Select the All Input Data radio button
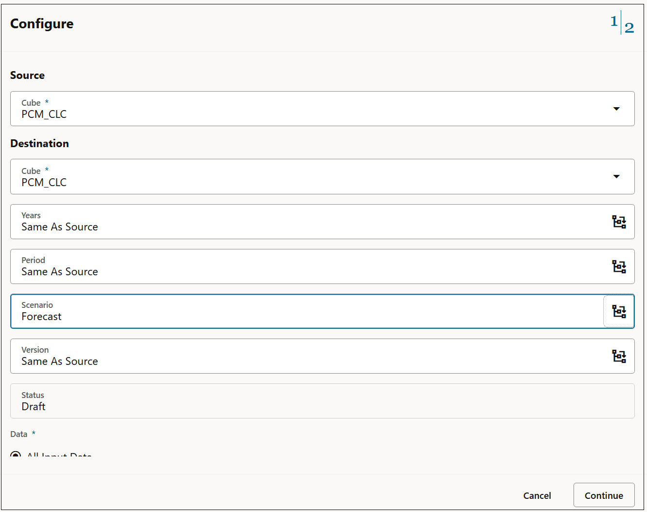647x512 pixels. 16,455
